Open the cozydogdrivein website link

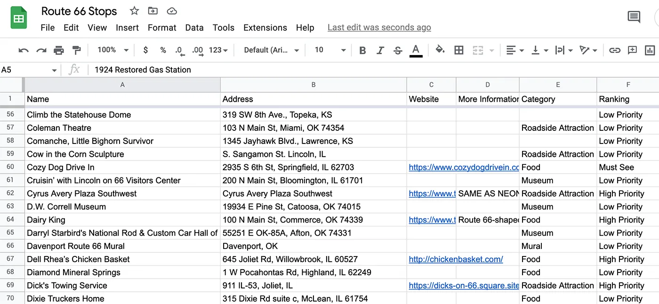(x=464, y=168)
